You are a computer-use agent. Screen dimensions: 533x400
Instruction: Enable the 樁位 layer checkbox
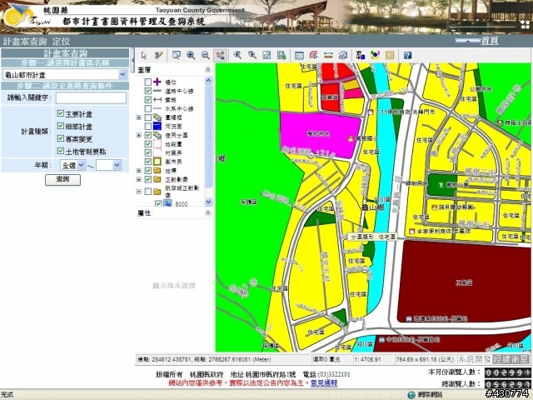pos(148,82)
